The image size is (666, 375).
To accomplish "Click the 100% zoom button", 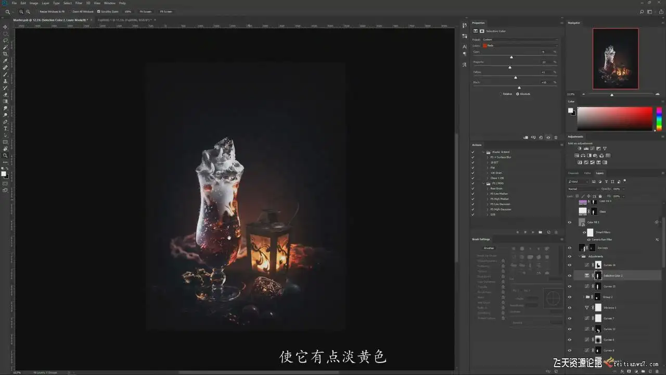I will (x=127, y=11).
